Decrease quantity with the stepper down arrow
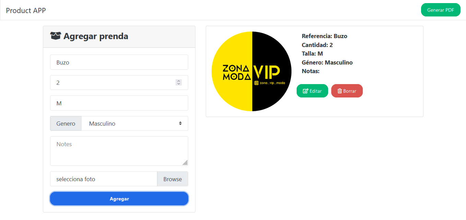 178,84
